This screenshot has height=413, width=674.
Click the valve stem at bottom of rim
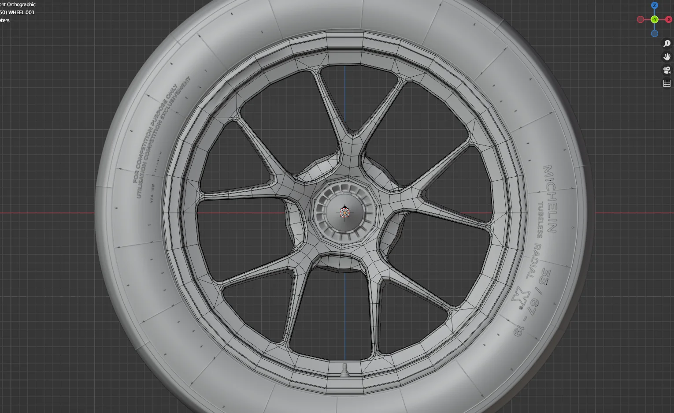tap(345, 369)
